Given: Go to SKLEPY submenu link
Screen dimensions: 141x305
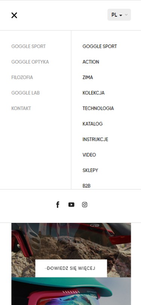Looking at the screenshot, I should [90, 170].
